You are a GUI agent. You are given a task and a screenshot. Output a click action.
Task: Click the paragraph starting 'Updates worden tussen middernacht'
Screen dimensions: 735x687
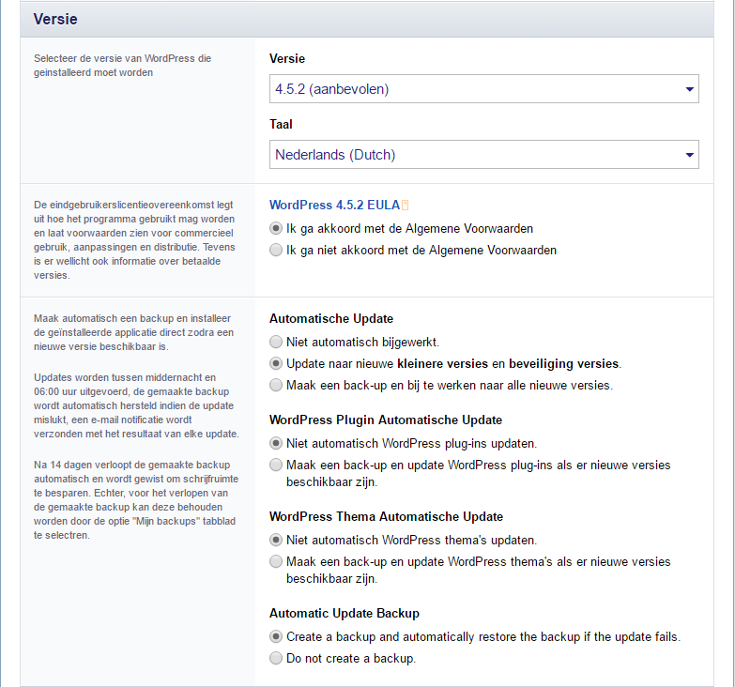[136, 405]
